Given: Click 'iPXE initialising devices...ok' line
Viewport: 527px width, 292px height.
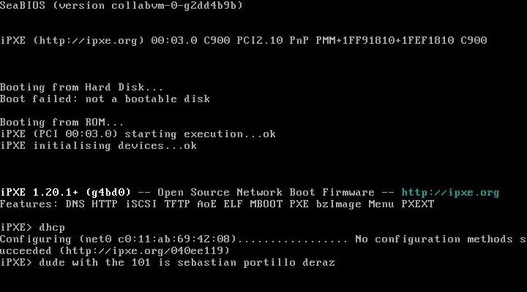Looking at the screenshot, I should (x=98, y=146).
